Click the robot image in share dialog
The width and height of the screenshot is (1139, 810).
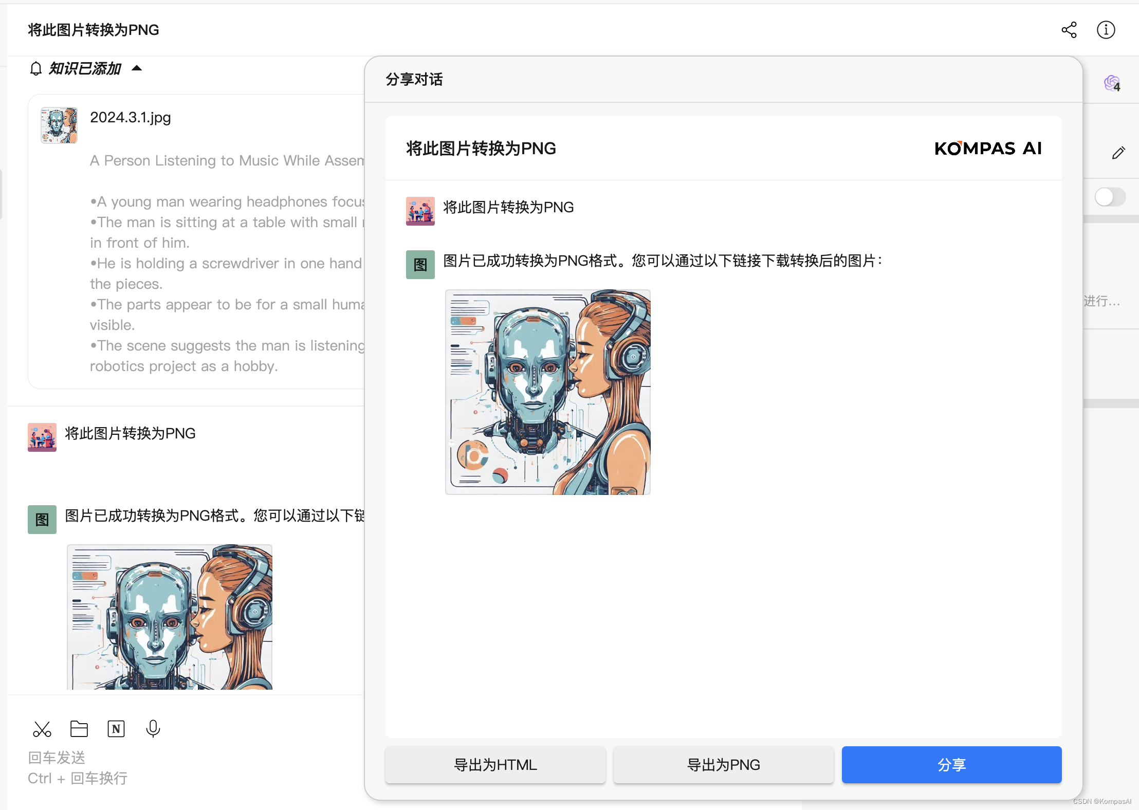click(x=547, y=392)
